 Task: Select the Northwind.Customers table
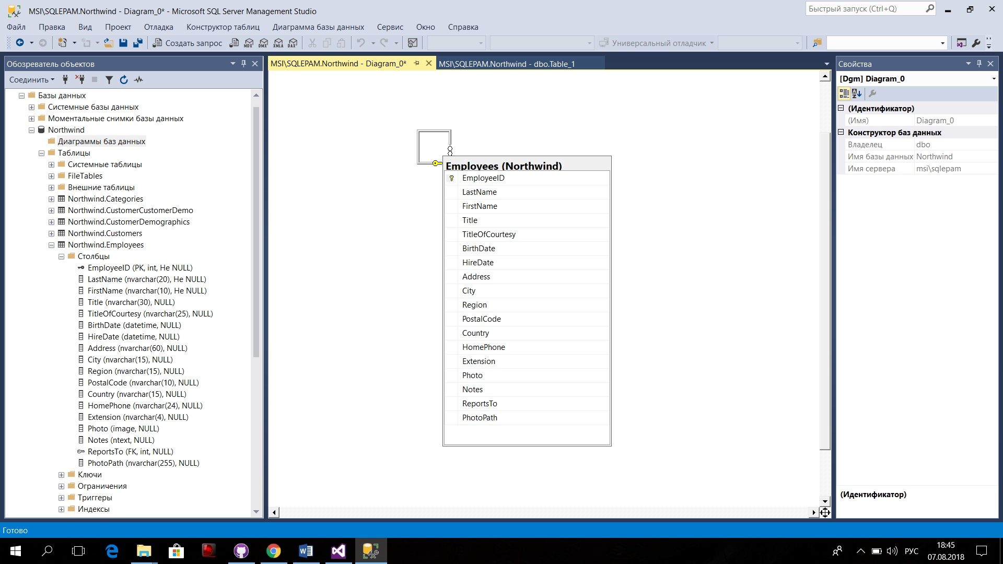point(105,233)
